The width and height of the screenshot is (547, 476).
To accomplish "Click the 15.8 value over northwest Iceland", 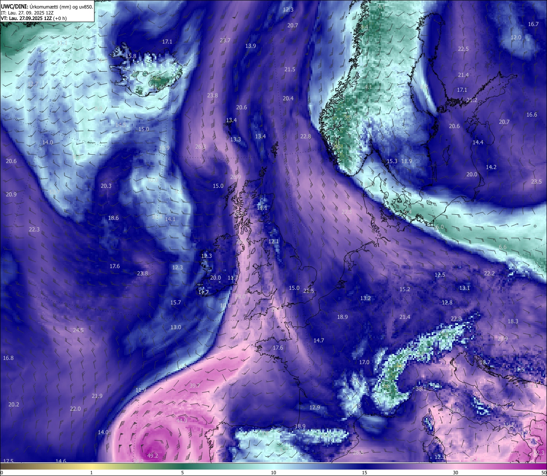I will [131, 56].
